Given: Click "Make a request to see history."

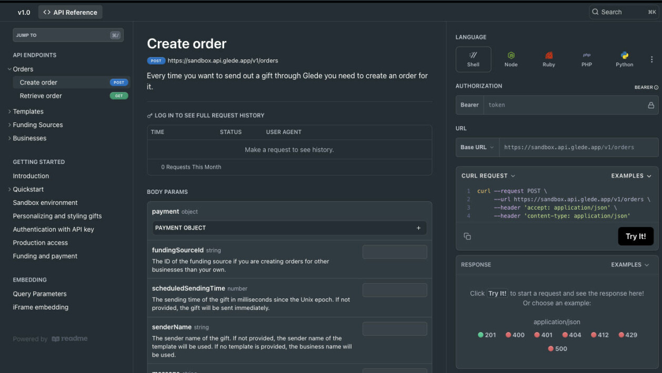Looking at the screenshot, I should pyautogui.click(x=289, y=150).
